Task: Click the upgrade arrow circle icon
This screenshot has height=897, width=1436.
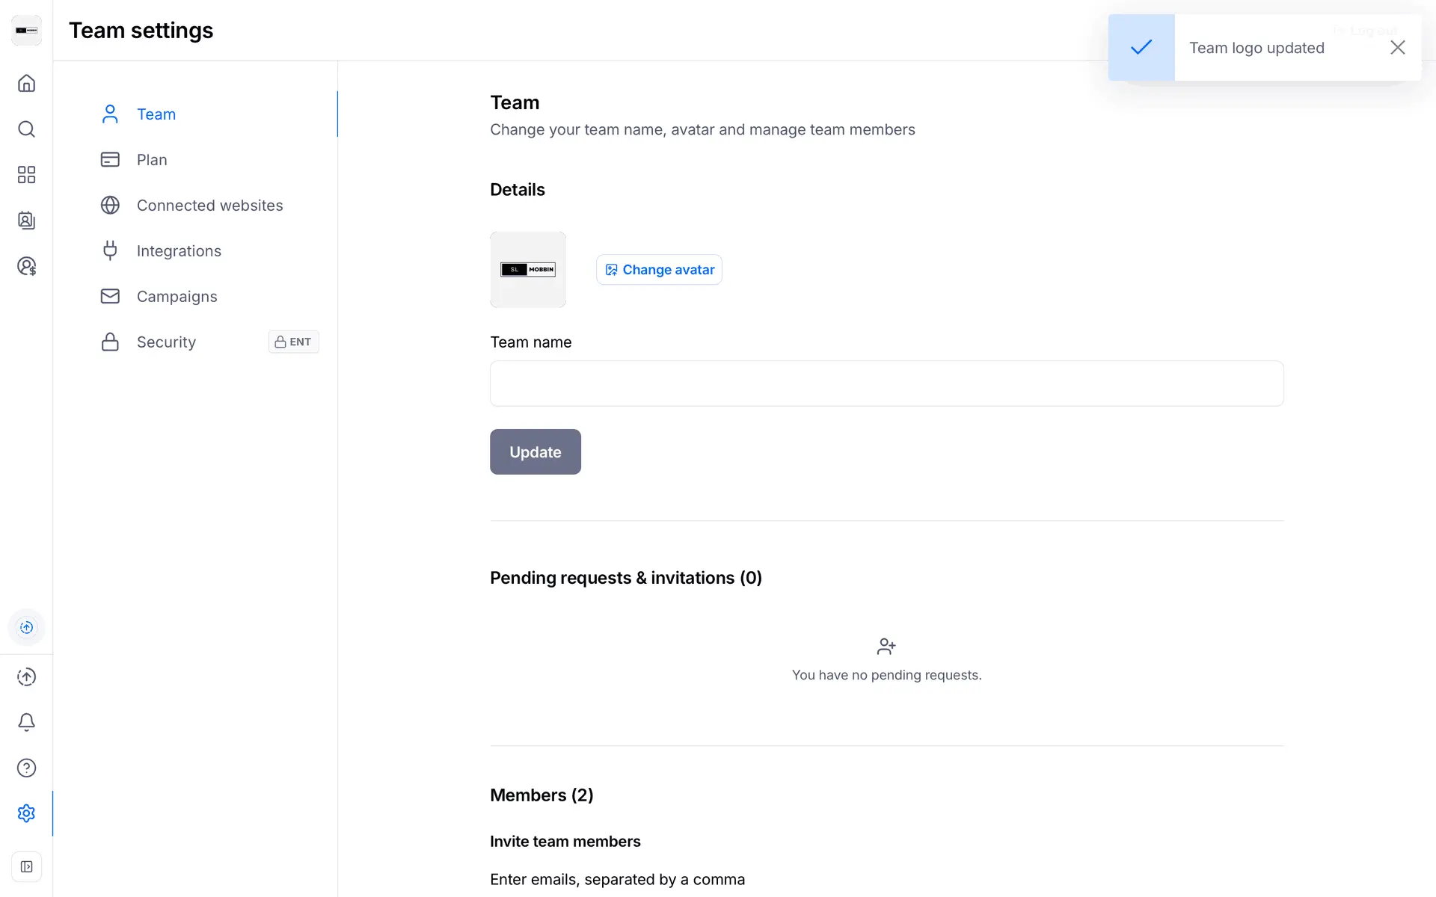Action: click(x=26, y=676)
